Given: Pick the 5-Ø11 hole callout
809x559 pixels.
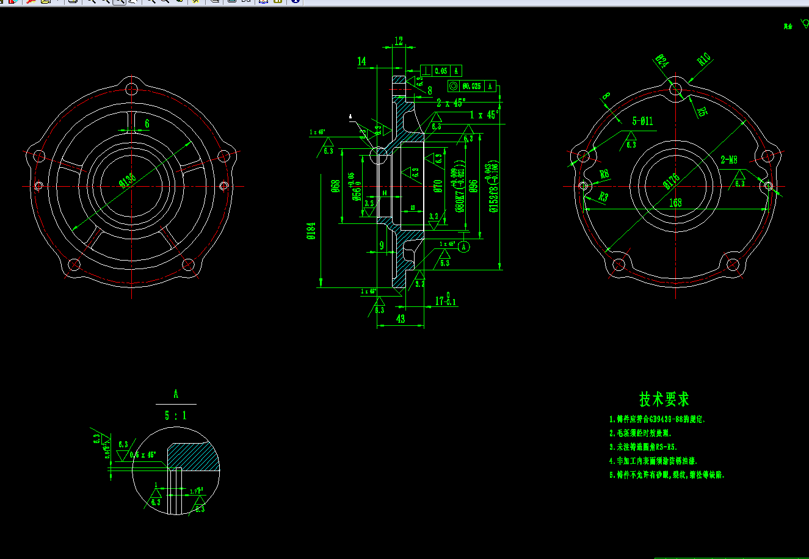Looking at the screenshot, I should point(642,121).
